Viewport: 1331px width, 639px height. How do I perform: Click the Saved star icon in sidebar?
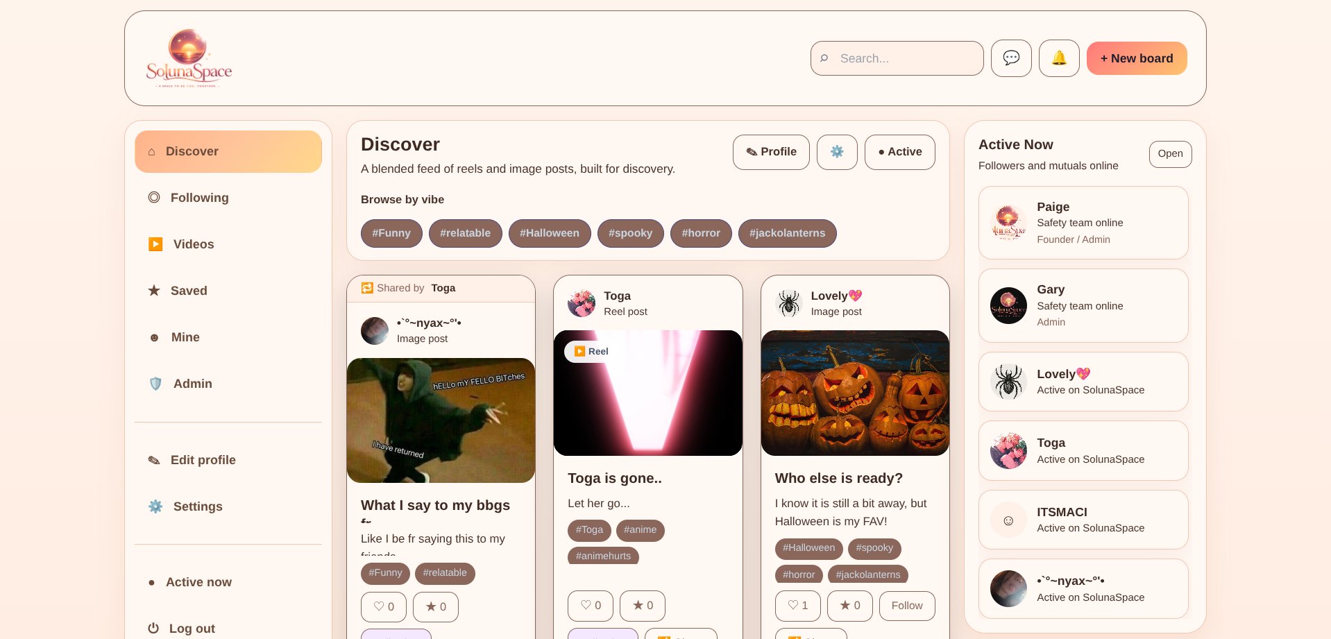point(154,291)
